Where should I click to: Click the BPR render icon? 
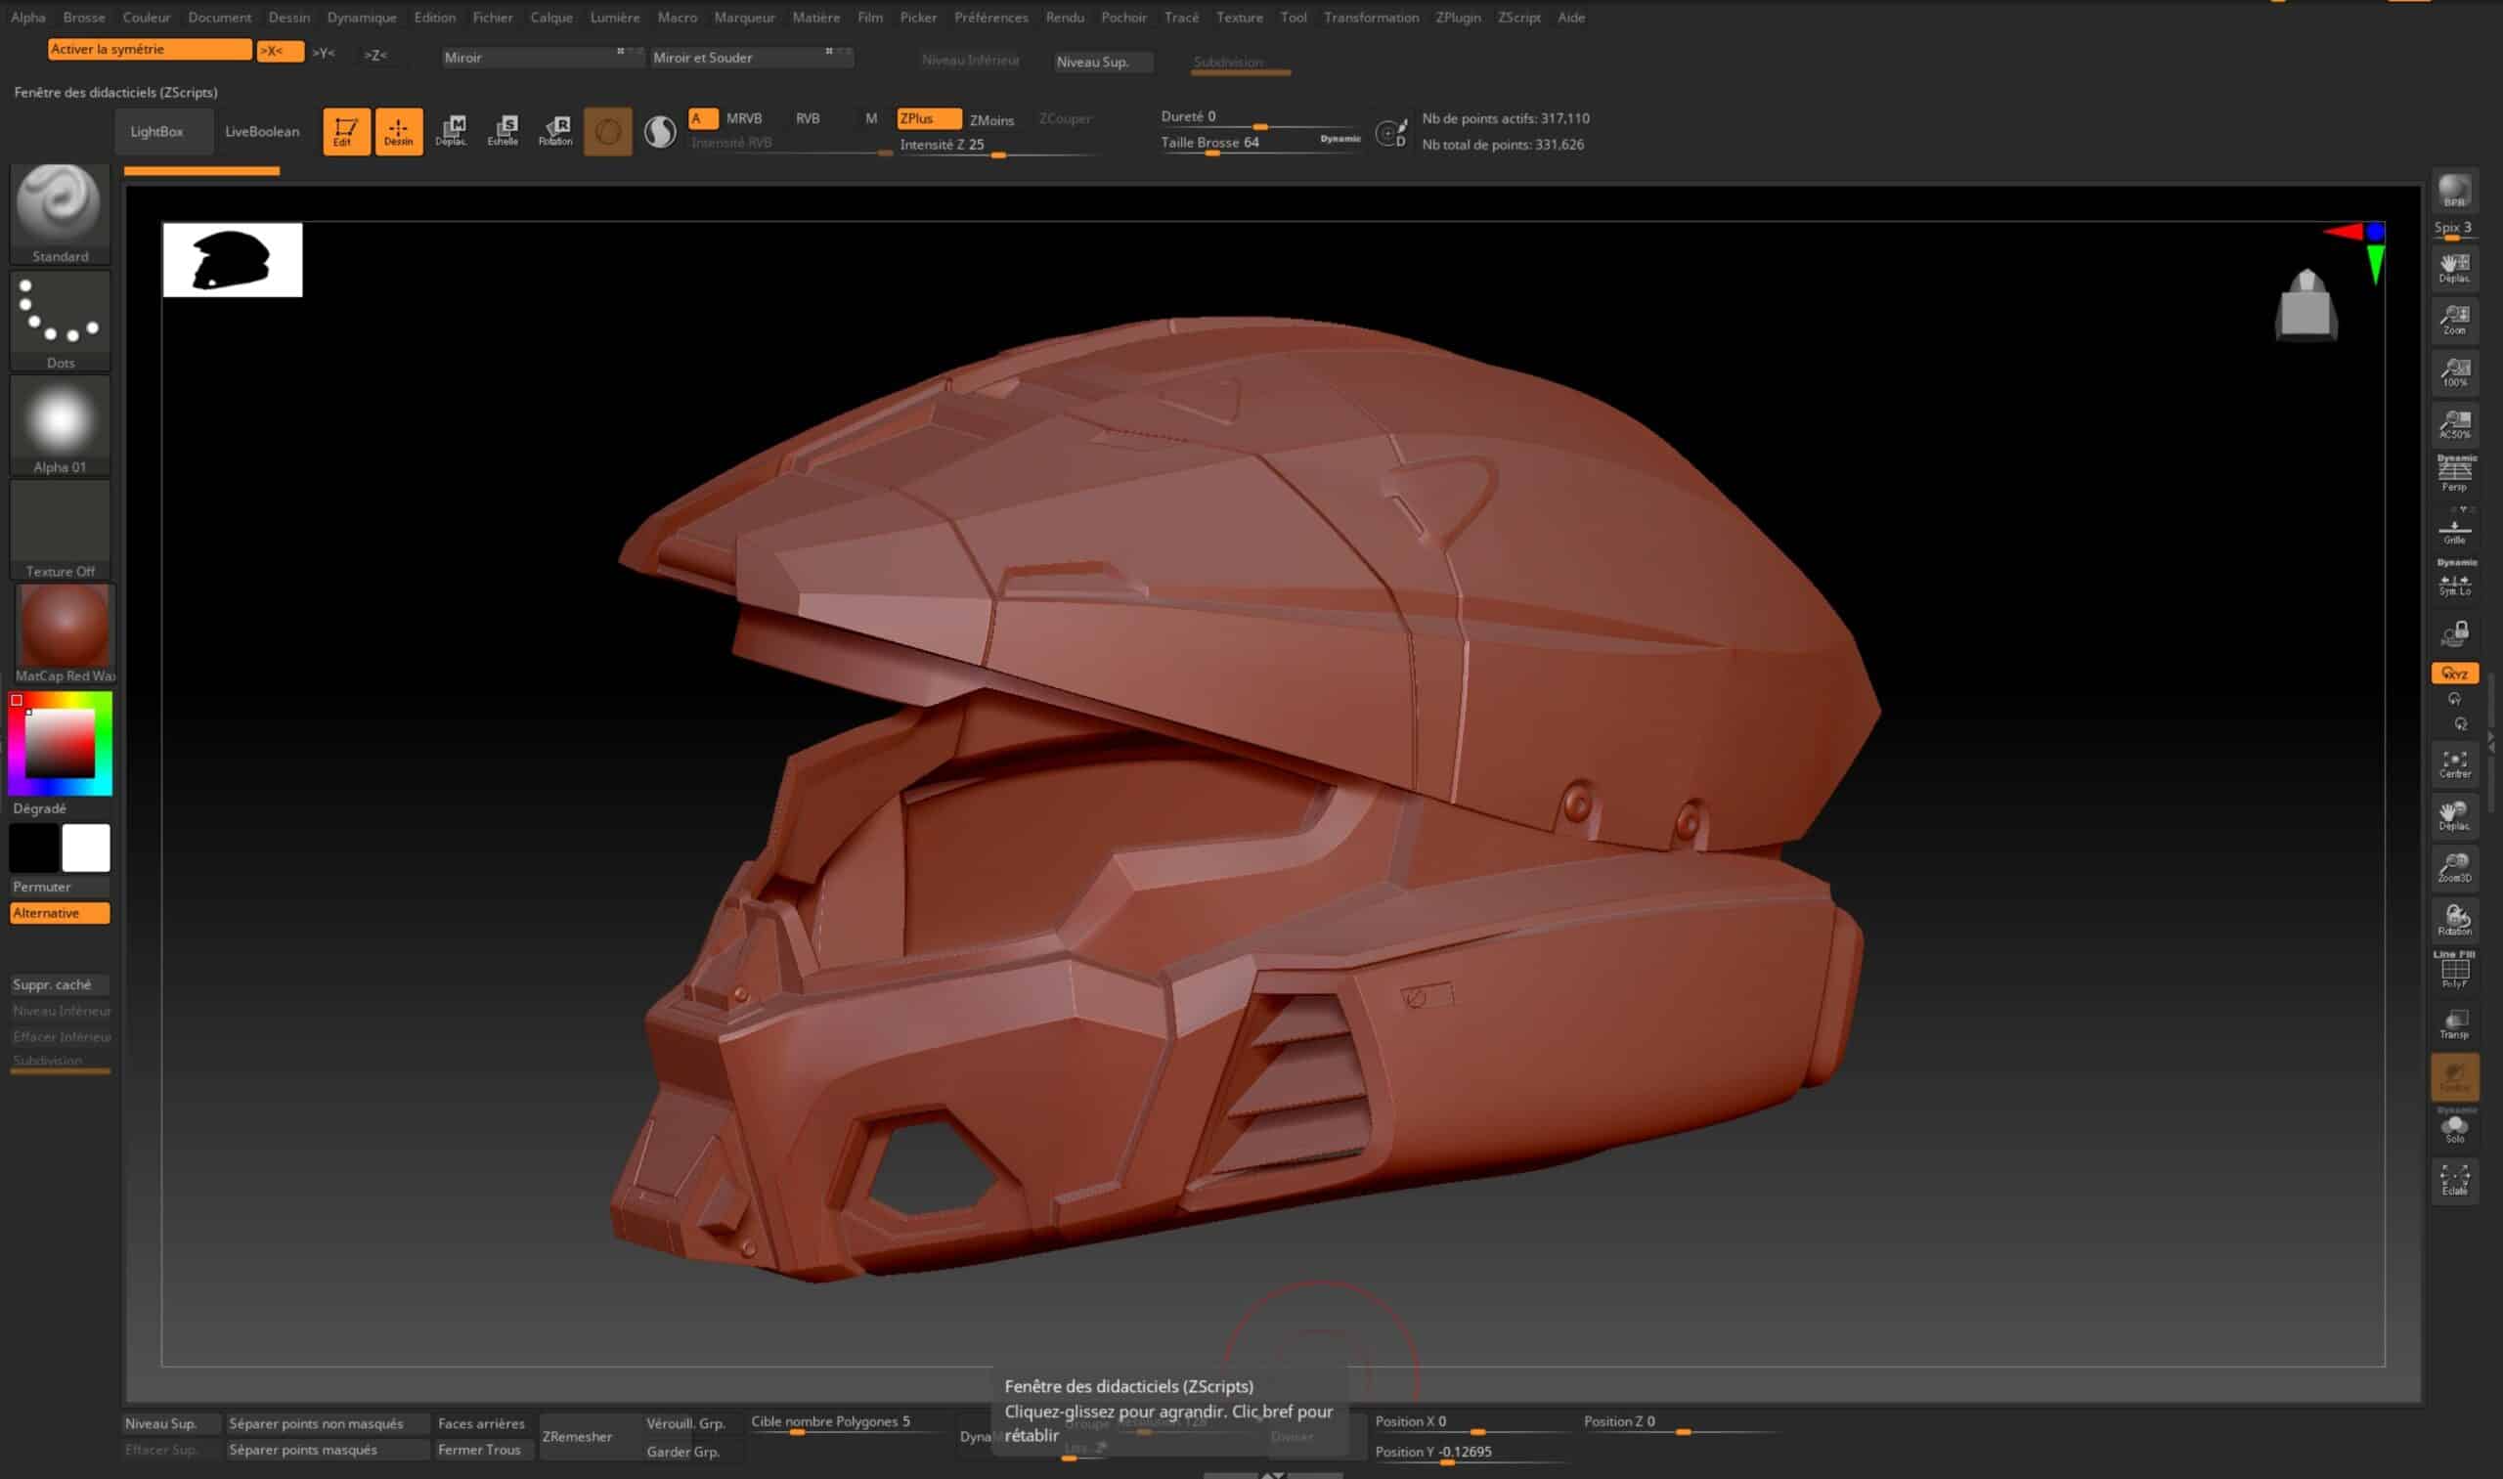point(2453,190)
